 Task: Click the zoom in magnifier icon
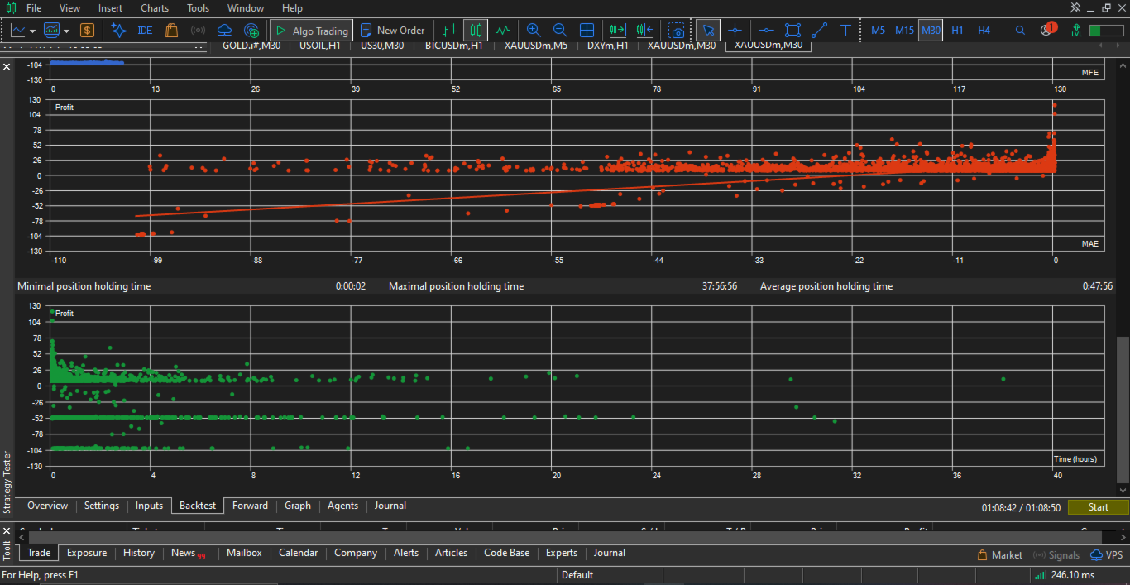coord(533,31)
